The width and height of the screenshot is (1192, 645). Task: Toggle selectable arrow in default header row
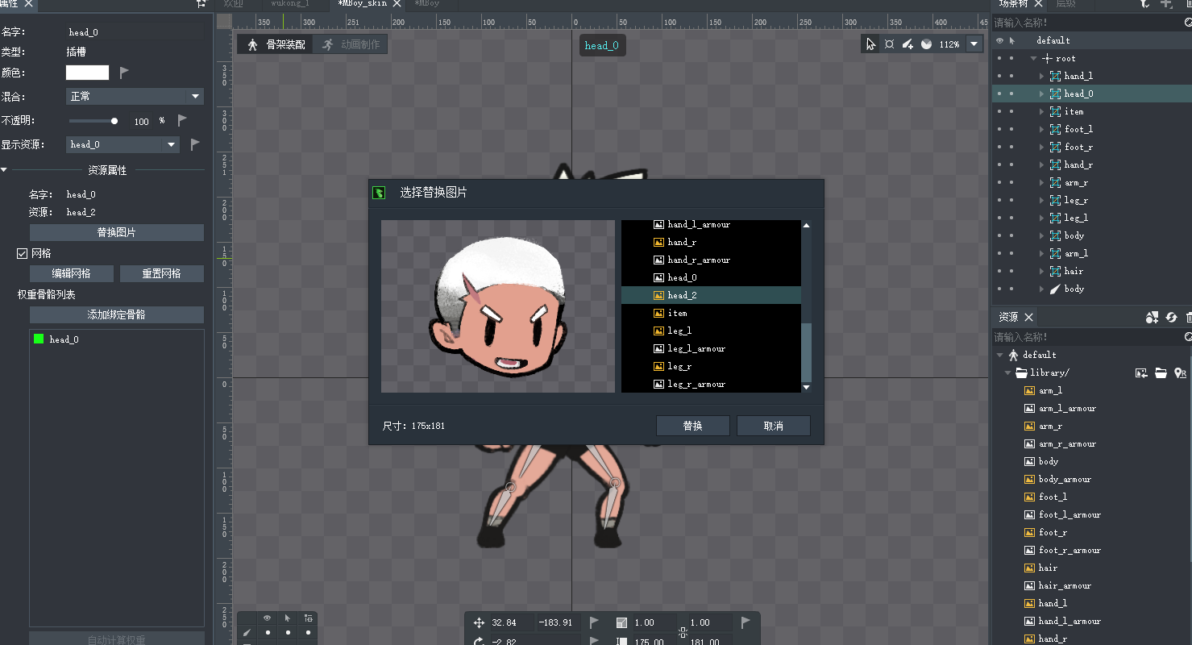[x=1012, y=40]
